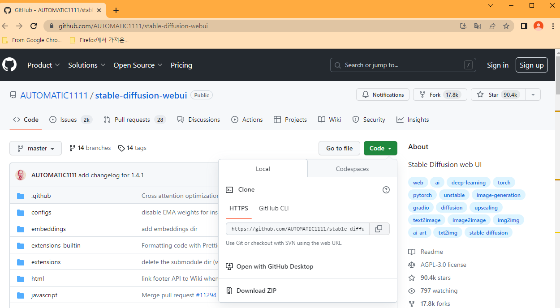Viewport: 560px width, 308px height.
Task: Open the 14 branches link
Action: [x=90, y=148]
